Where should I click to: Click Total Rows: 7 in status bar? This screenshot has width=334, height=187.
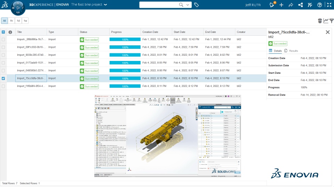click(10, 184)
